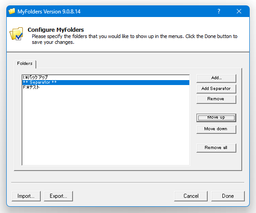Save changes with Done button
The image size is (256, 213).
(x=228, y=196)
